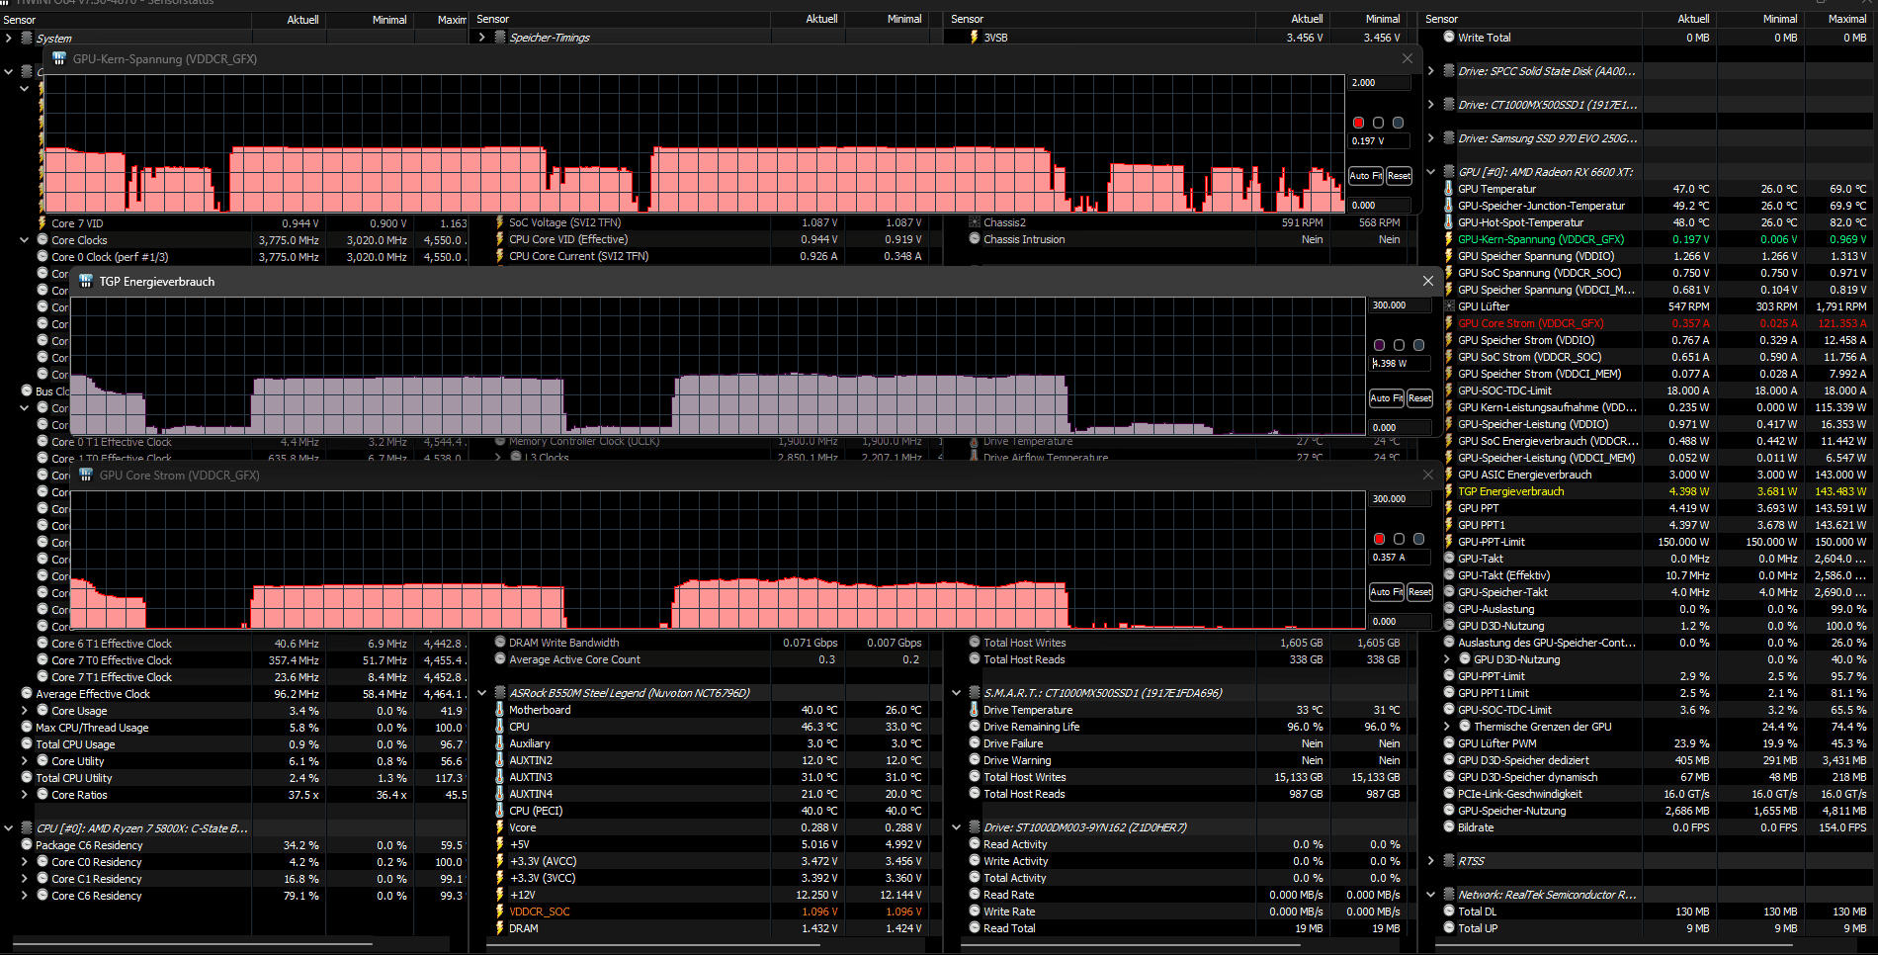Click purple color swatch in TGP Energieverbrauch graph
Image resolution: width=1878 pixels, height=955 pixels.
(x=1380, y=345)
